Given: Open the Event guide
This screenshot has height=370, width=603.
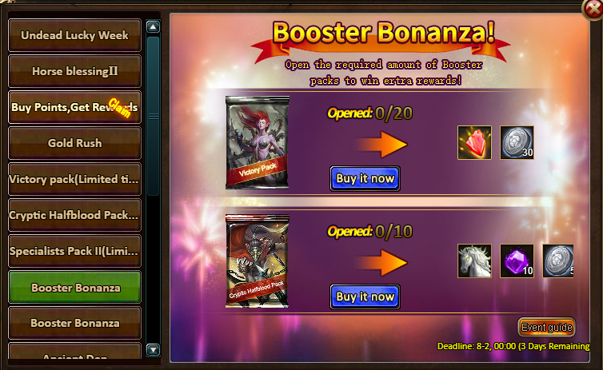Looking at the screenshot, I should coord(546,328).
